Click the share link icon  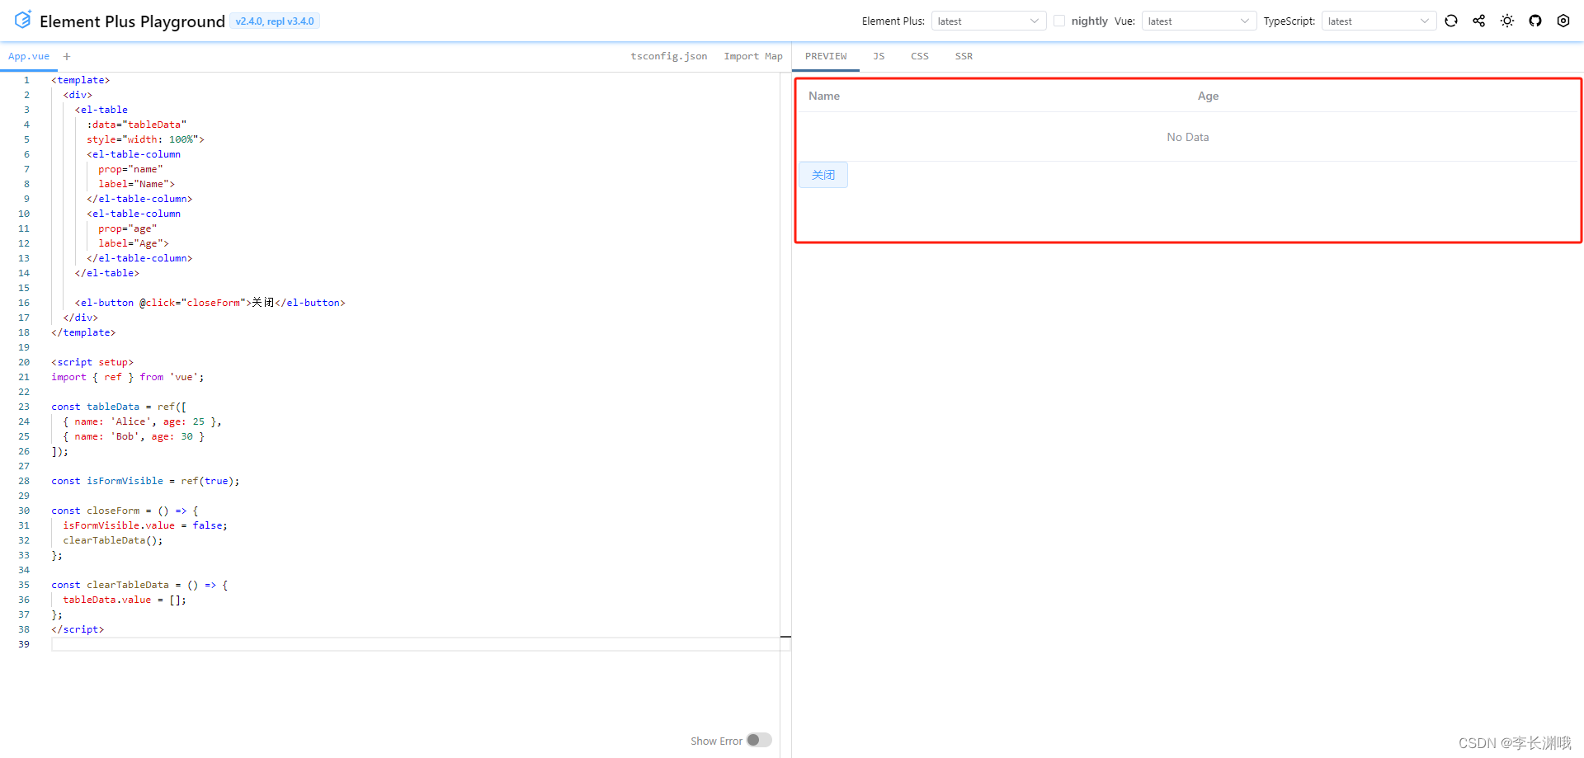[1479, 21]
